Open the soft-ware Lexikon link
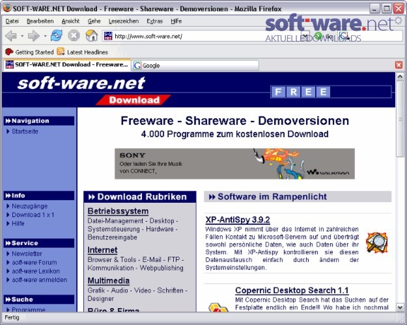407x325 pixels. (x=36, y=271)
